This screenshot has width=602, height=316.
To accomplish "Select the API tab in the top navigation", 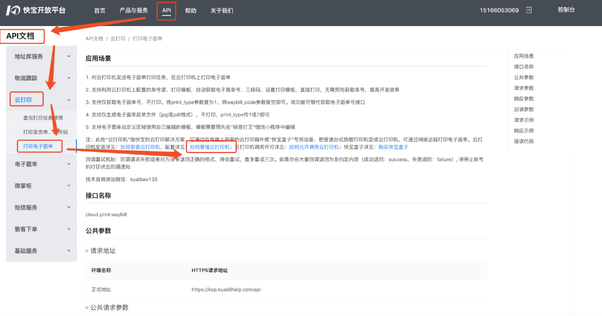I will pyautogui.click(x=167, y=11).
